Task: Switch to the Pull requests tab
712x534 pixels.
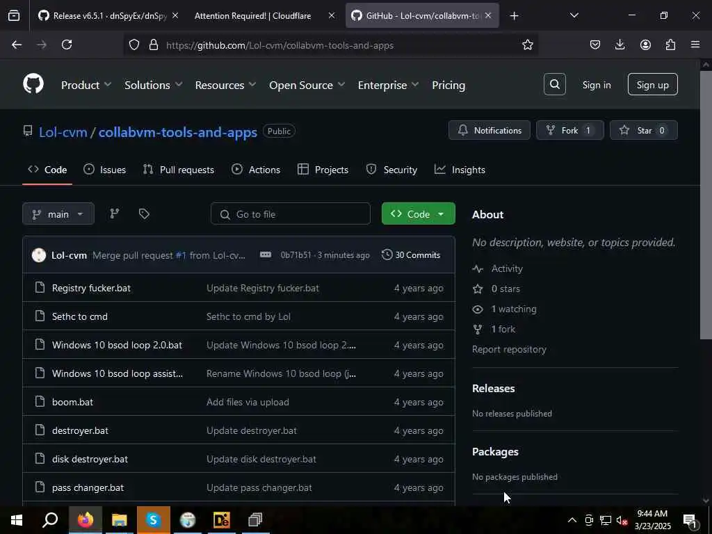Action: click(x=179, y=170)
